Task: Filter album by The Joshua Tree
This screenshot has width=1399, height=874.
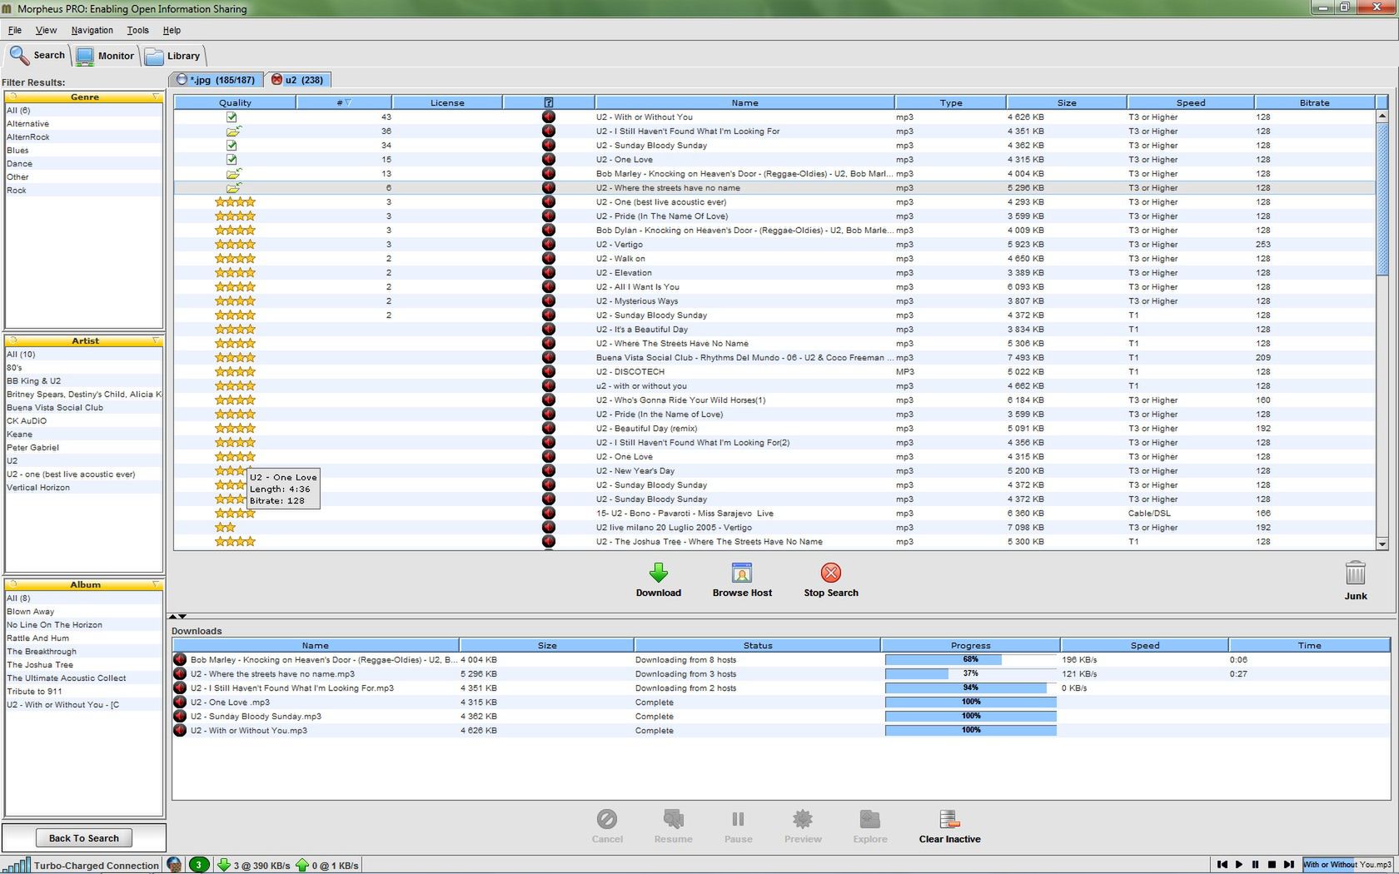Action: (40, 665)
